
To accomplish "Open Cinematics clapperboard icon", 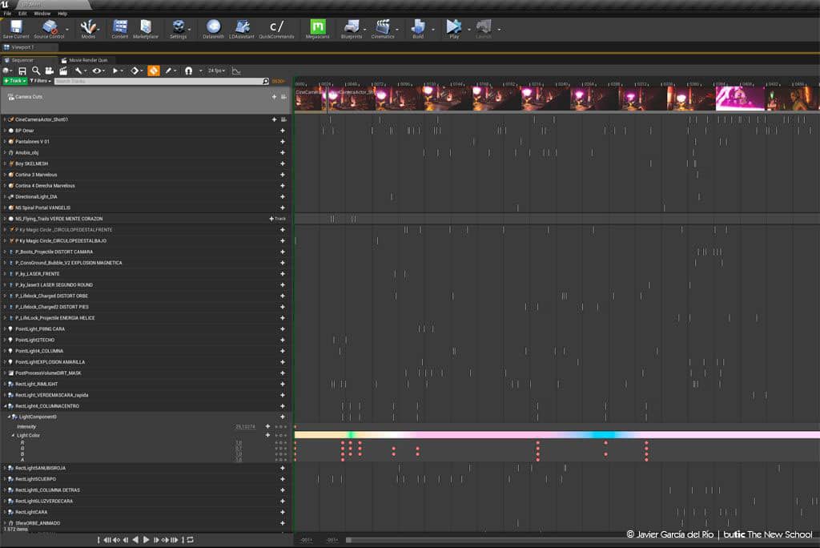I will click(383, 28).
